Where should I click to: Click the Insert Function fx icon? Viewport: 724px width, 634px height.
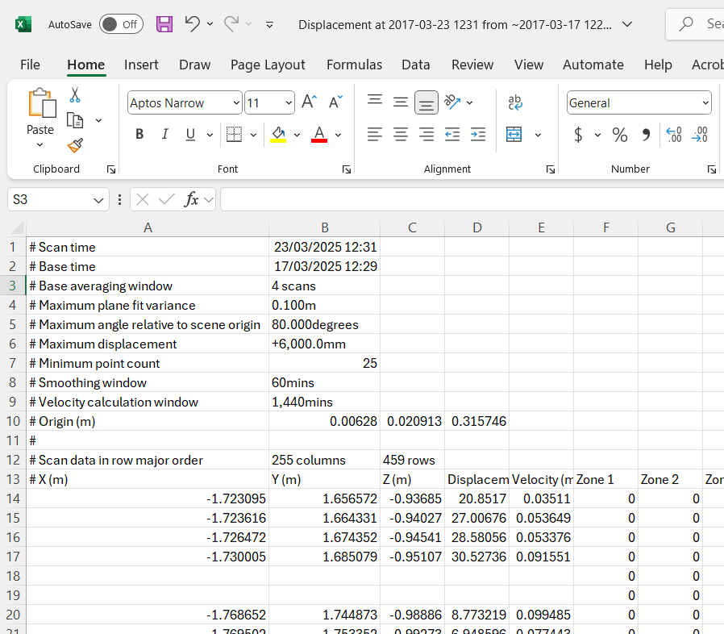pyautogui.click(x=191, y=199)
